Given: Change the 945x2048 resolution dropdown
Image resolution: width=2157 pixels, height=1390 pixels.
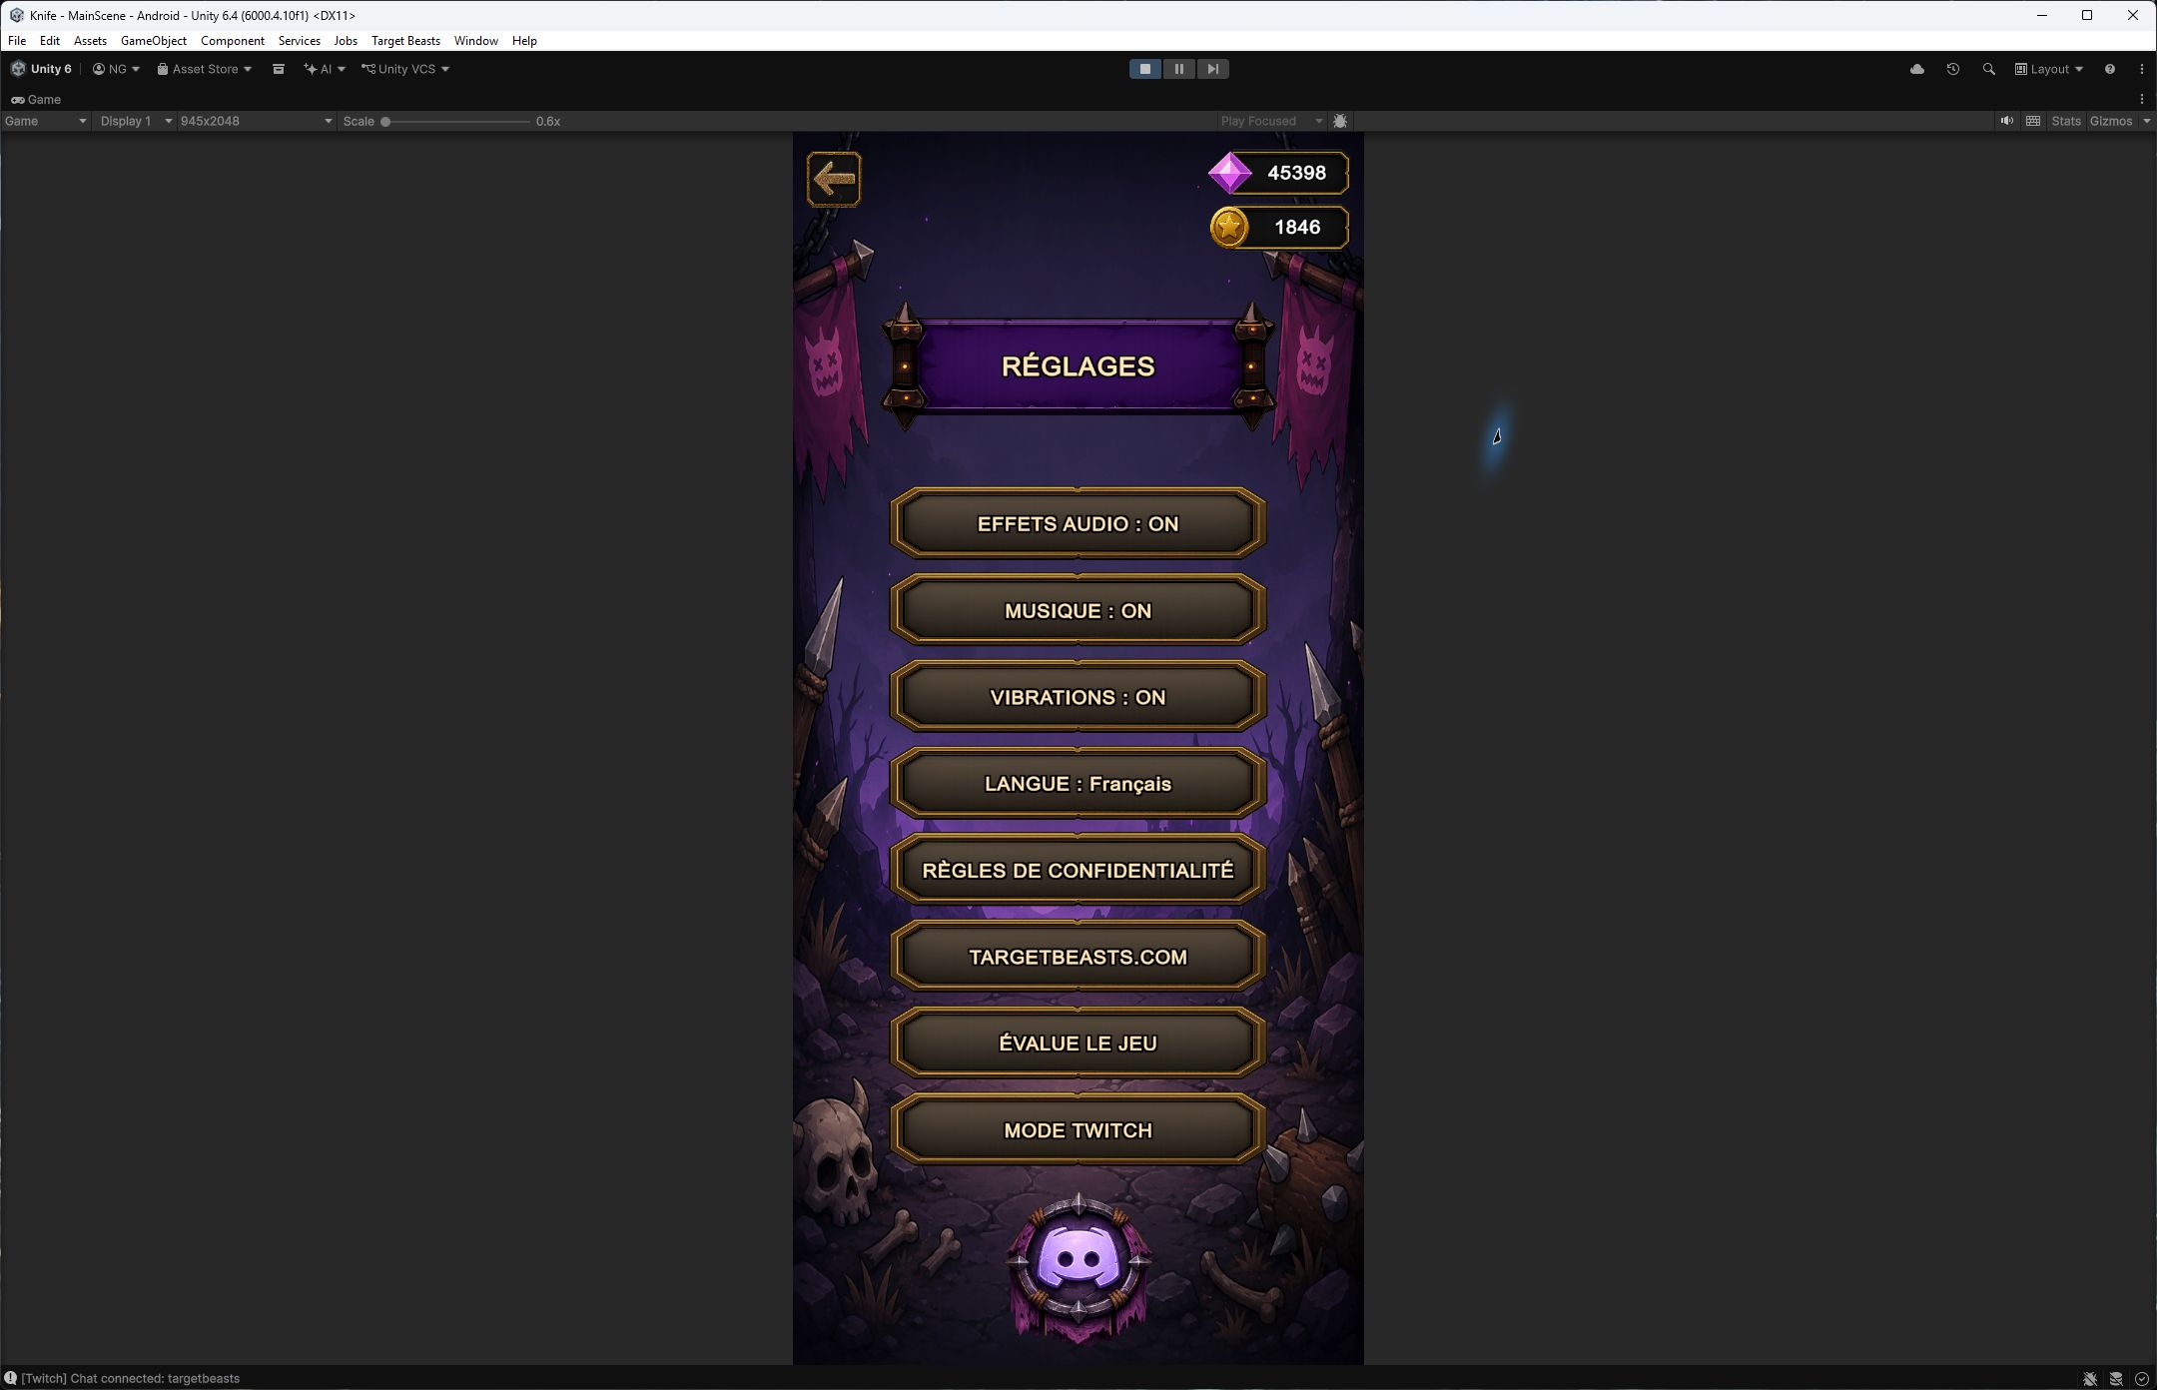Looking at the screenshot, I should click(x=256, y=121).
